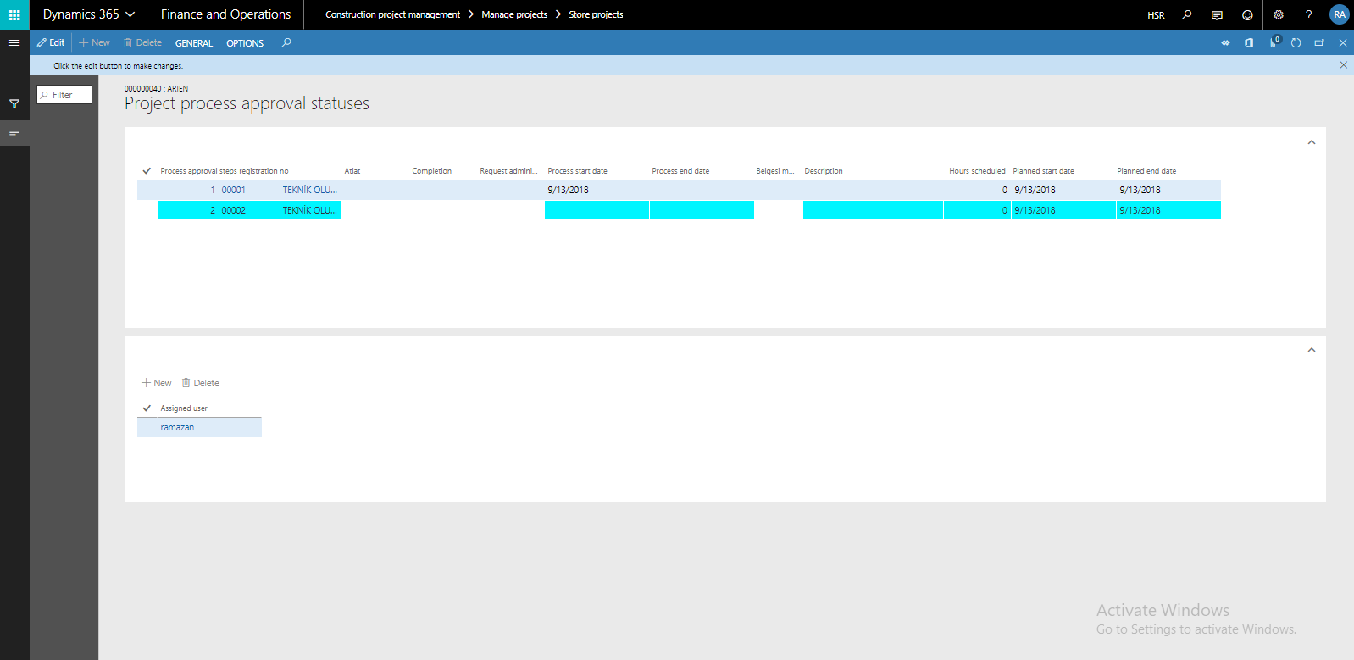Click the Filter input field
The height and width of the screenshot is (660, 1354).
pyautogui.click(x=64, y=95)
